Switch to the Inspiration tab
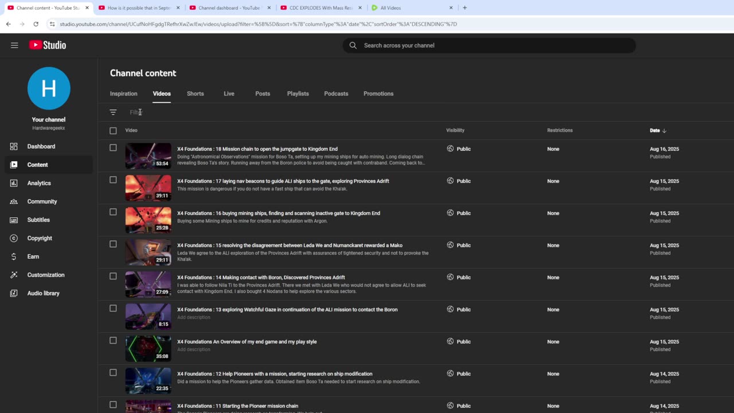 [x=124, y=93]
